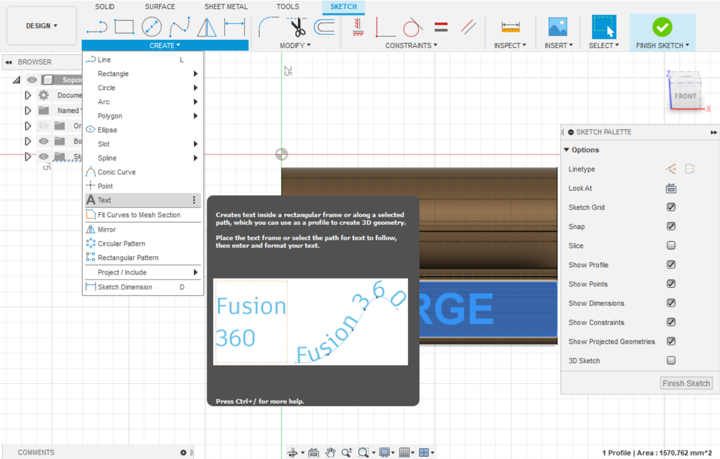This screenshot has width=720, height=459.
Task: Choose Ellipse from the Create menu
Action: [x=143, y=130]
